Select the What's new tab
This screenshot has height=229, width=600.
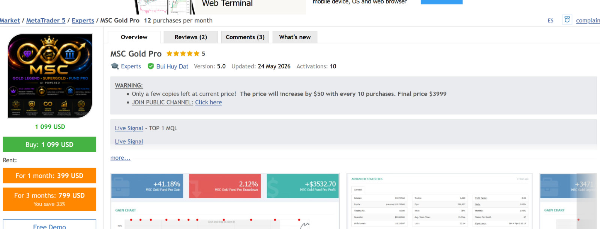pos(295,37)
